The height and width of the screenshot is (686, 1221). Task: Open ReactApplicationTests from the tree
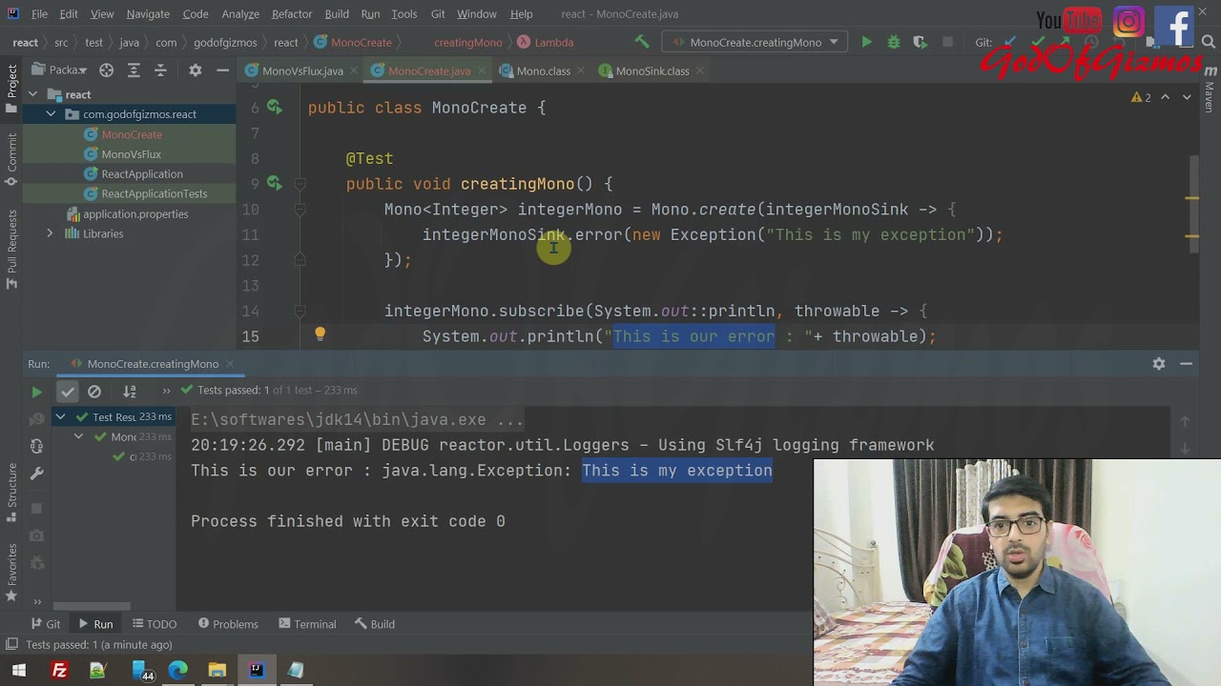click(x=154, y=193)
